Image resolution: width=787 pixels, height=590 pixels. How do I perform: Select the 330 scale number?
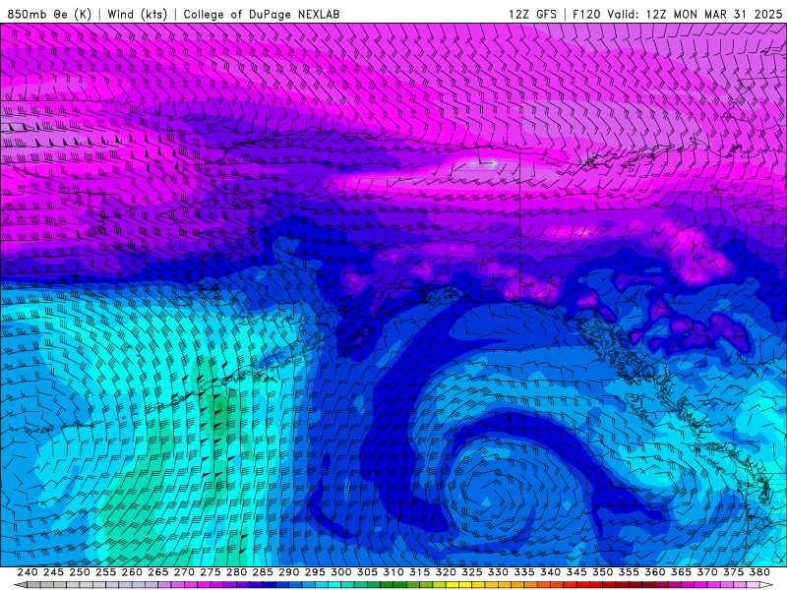(x=498, y=572)
